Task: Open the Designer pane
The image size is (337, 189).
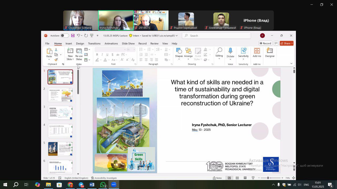Action: pyautogui.click(x=270, y=51)
